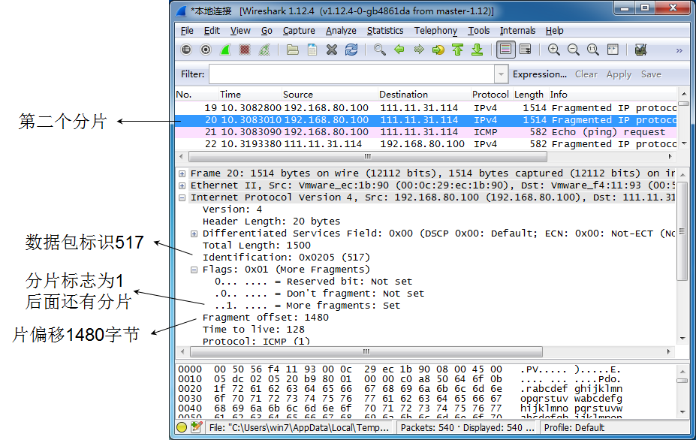The width and height of the screenshot is (696, 440).
Task: Open a capture file via folder icon
Action: pos(293,50)
